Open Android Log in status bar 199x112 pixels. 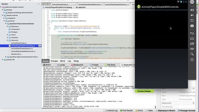pyautogui.click(x=111, y=111)
